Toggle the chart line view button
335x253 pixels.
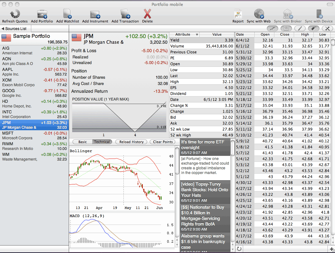273,28
